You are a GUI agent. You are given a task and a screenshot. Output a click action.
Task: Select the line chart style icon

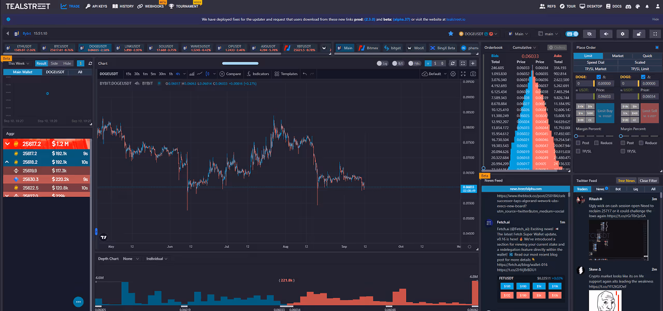click(x=200, y=74)
